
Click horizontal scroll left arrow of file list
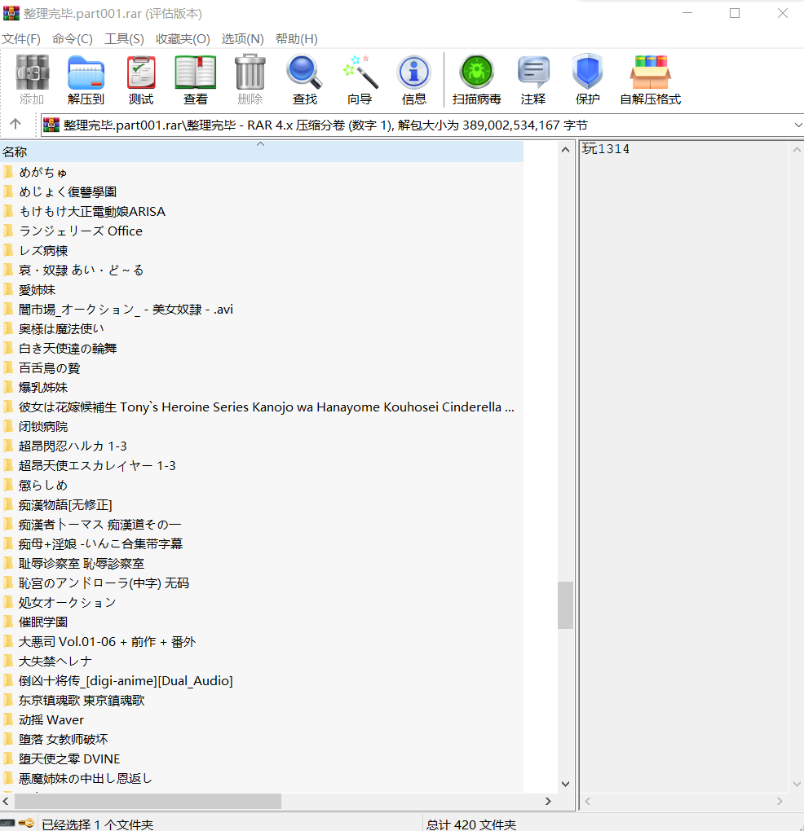coord(6,802)
